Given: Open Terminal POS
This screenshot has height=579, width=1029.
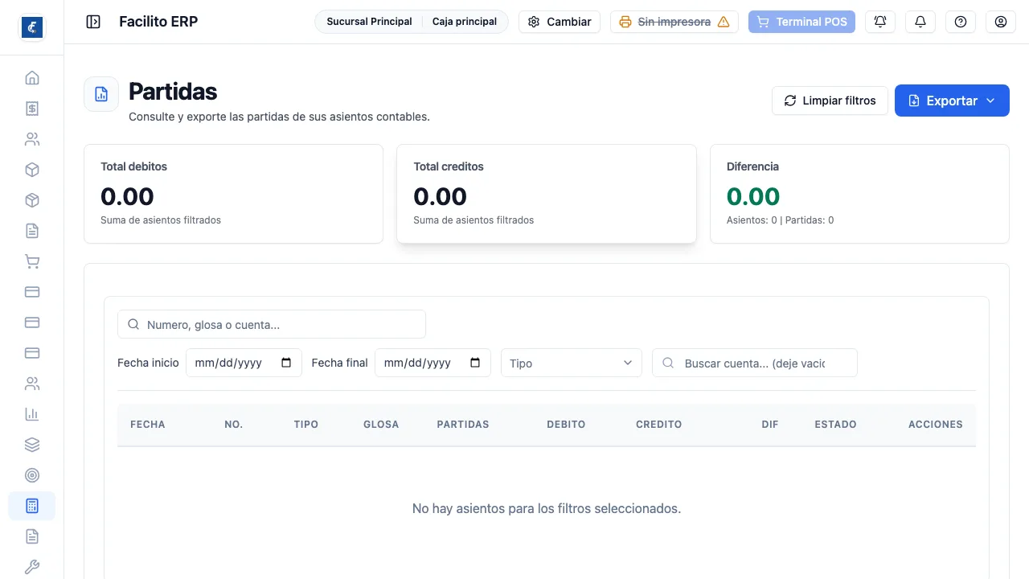Looking at the screenshot, I should (x=801, y=22).
